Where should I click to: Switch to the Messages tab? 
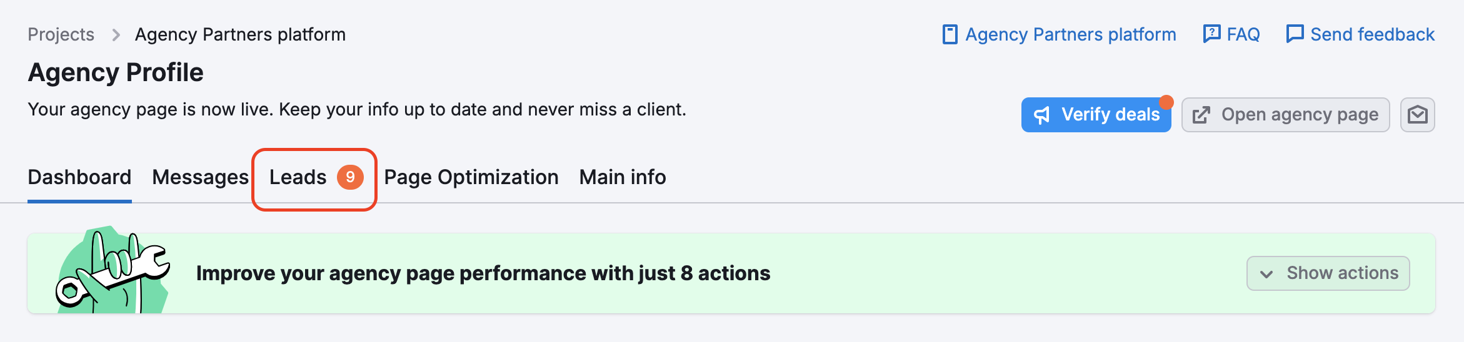[x=200, y=177]
